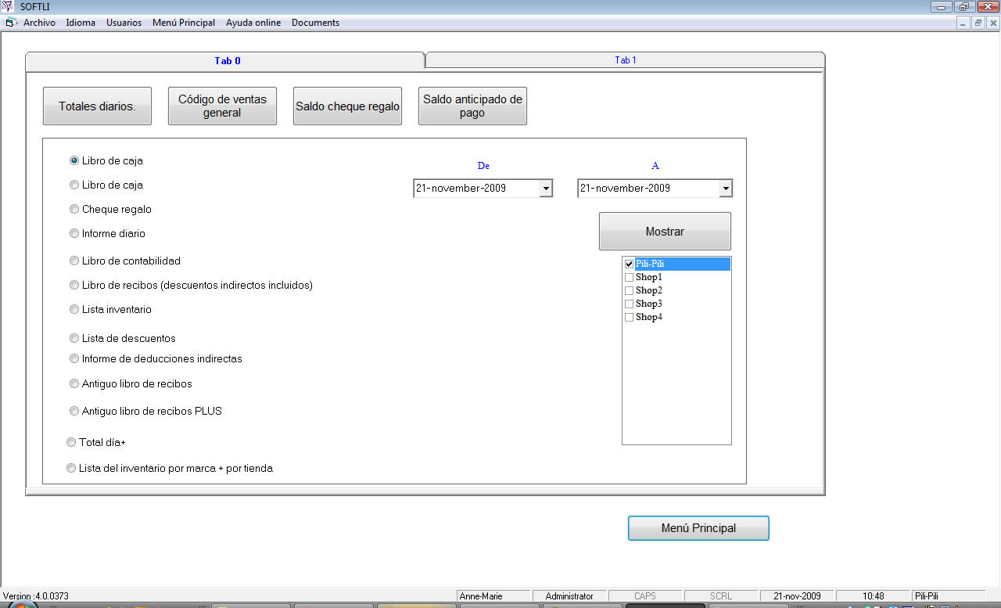The height and width of the screenshot is (608, 1001).
Task: Click Código de ventas general button
Action: pyautogui.click(x=222, y=106)
